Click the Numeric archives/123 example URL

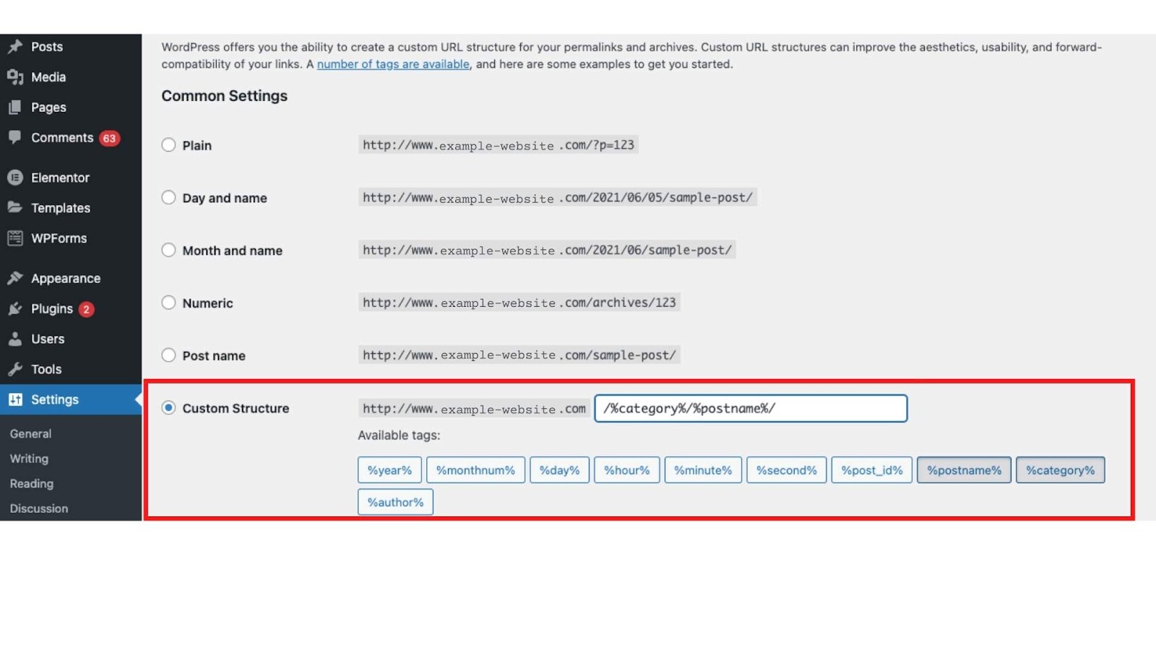519,303
